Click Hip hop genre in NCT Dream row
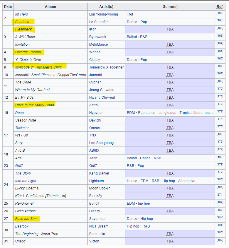The image size is (229, 248). coord(133,226)
